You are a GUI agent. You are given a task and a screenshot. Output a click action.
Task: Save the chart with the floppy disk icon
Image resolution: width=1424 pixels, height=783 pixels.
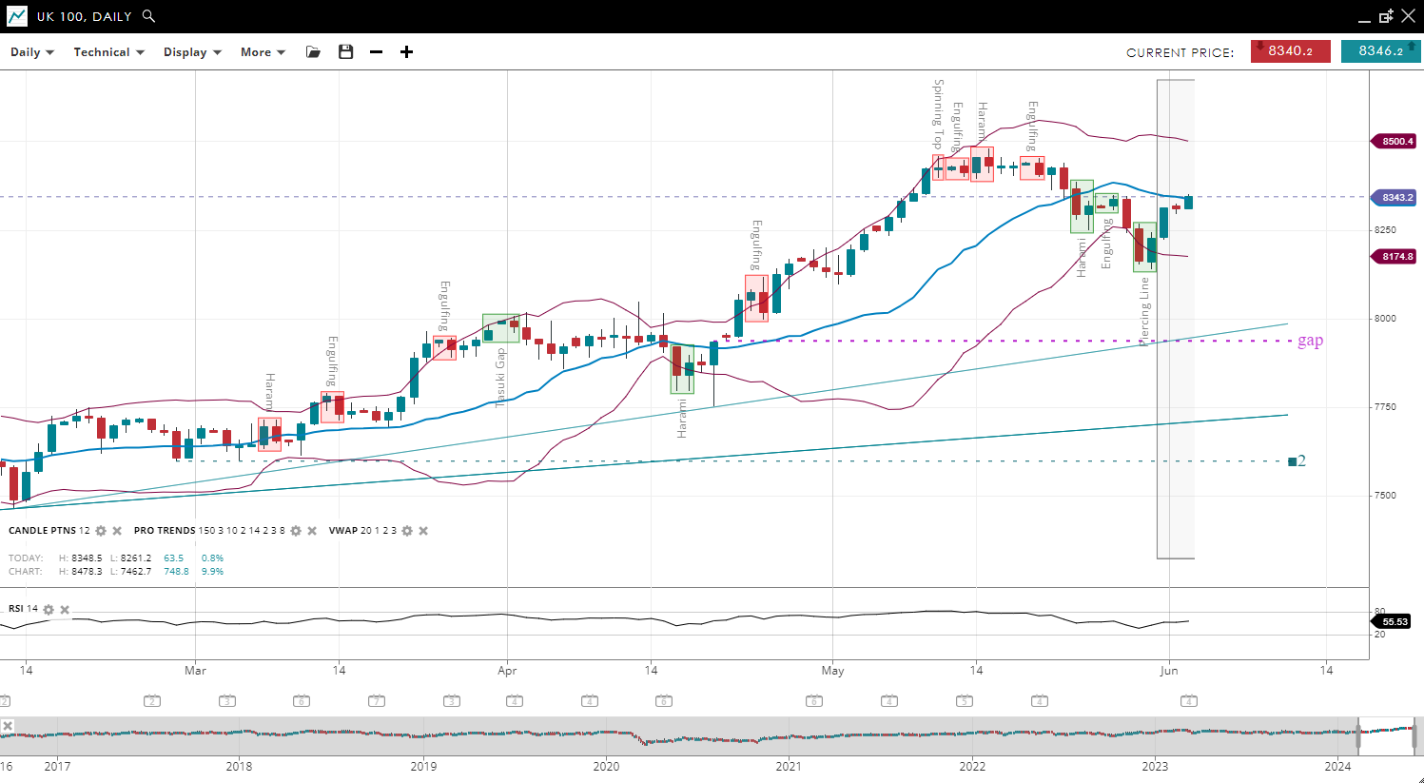(346, 52)
